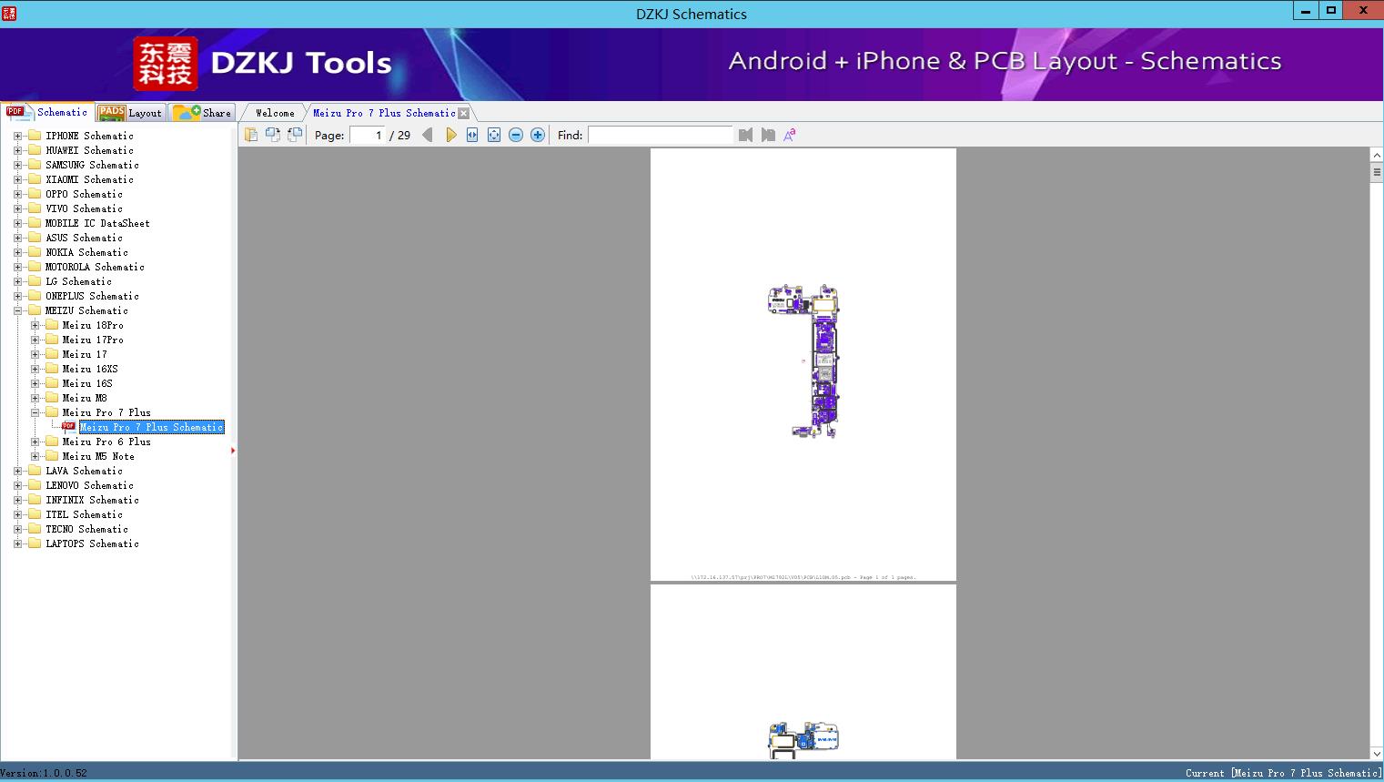
Task: Expand the Meizu Pro 6 Plus folder
Action: pos(35,442)
